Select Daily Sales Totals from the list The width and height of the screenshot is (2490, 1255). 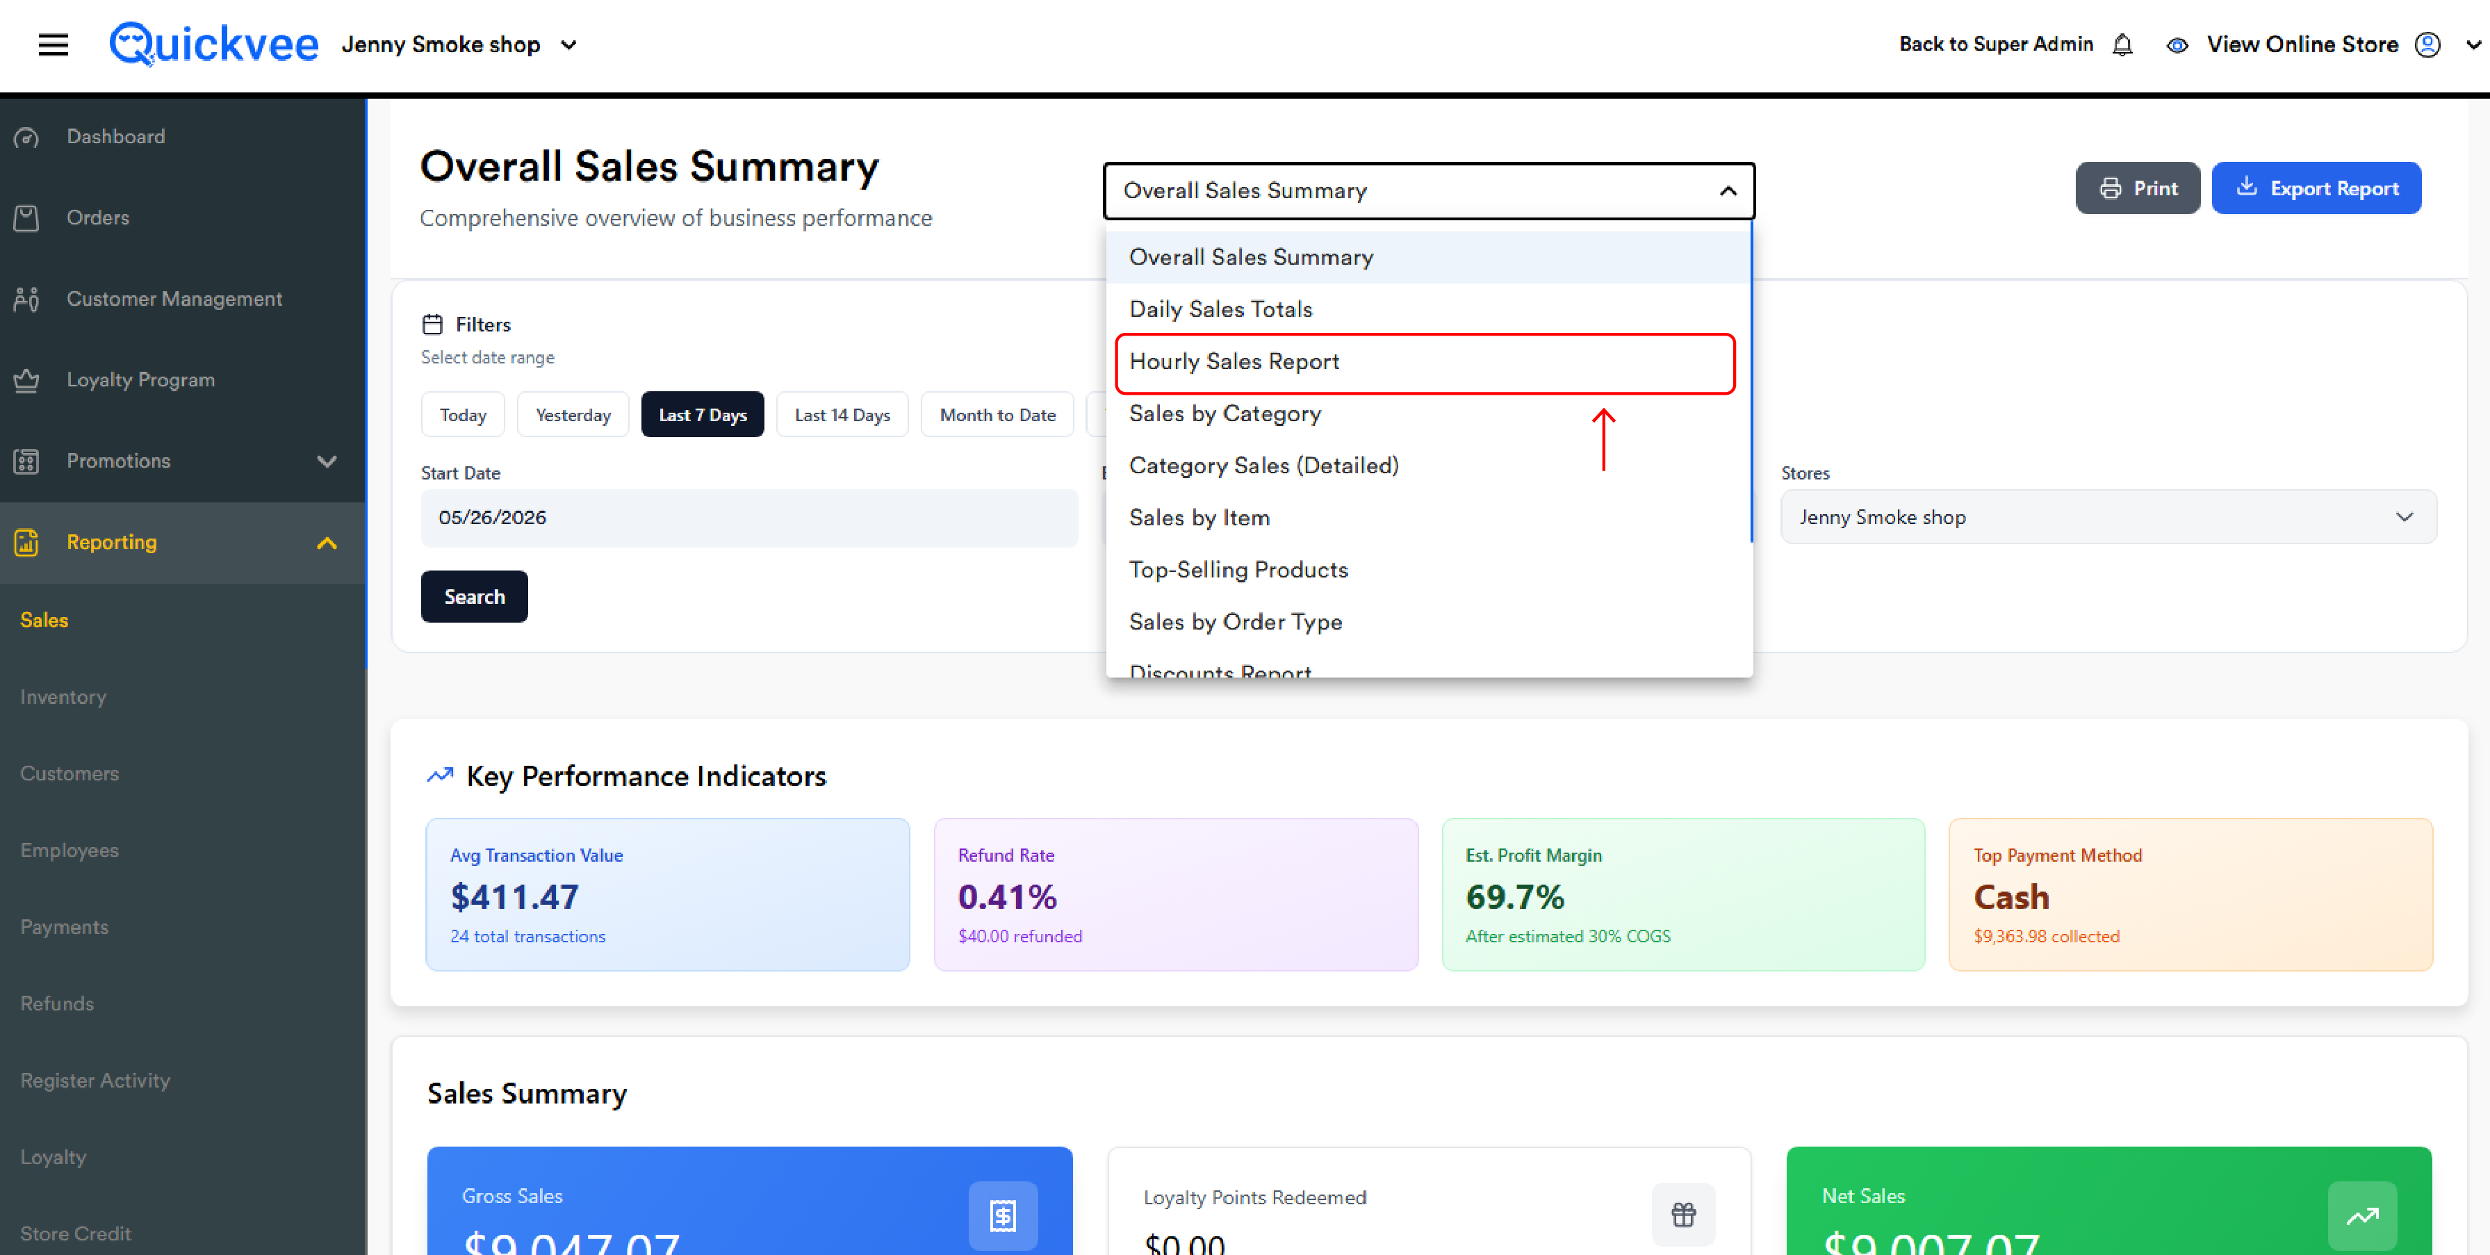(x=1427, y=309)
